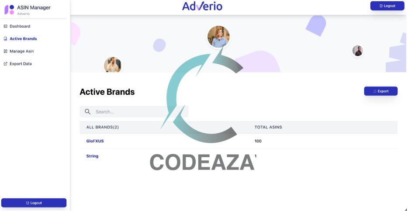
Task: Focus the Search brands input field
Action: tap(134, 111)
